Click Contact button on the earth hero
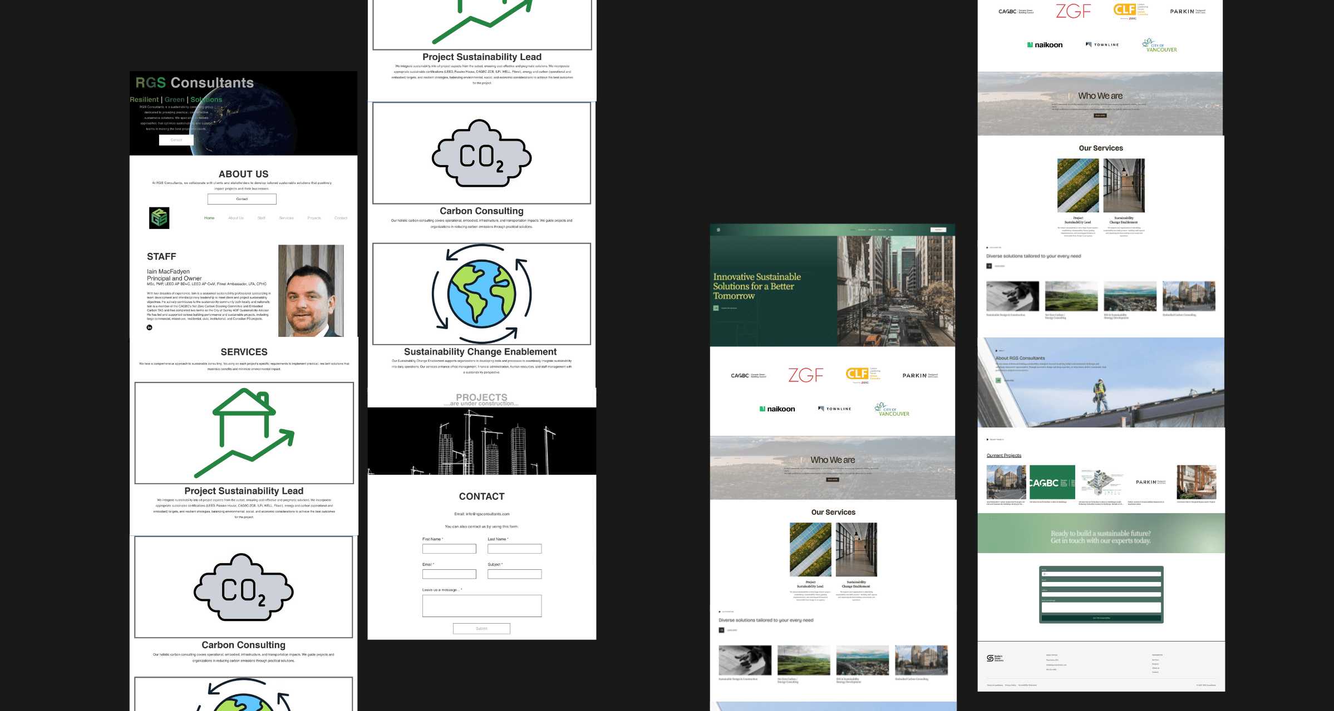This screenshot has width=1334, height=711. (176, 140)
